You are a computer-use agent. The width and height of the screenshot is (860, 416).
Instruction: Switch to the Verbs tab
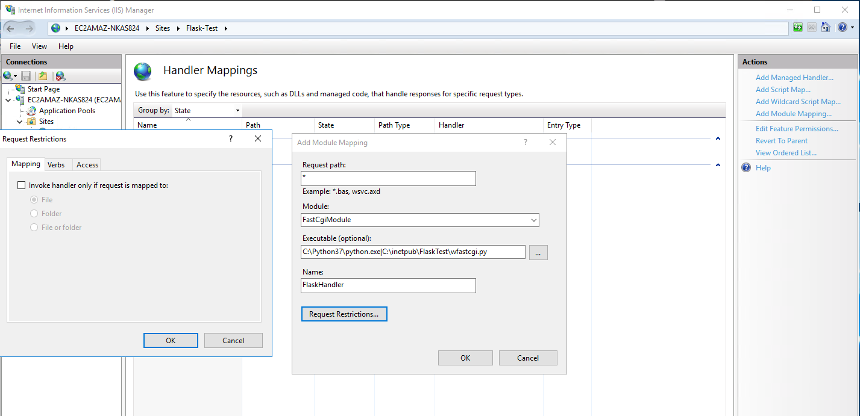click(x=56, y=165)
